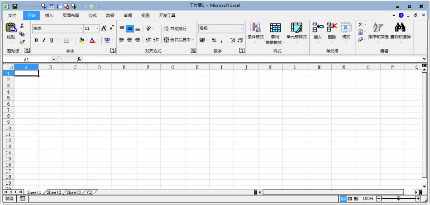This screenshot has width=430, height=205.
Task: Decrease indent in alignment group
Action: (148, 40)
